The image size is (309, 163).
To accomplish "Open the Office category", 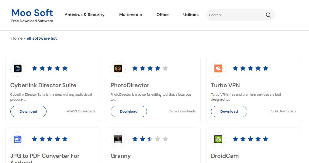I will coord(162,15).
